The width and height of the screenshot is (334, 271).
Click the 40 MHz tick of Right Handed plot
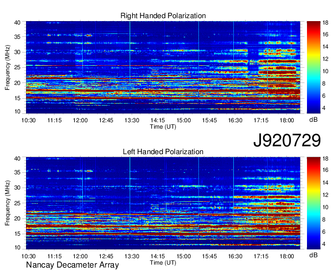pyautogui.click(x=17, y=23)
